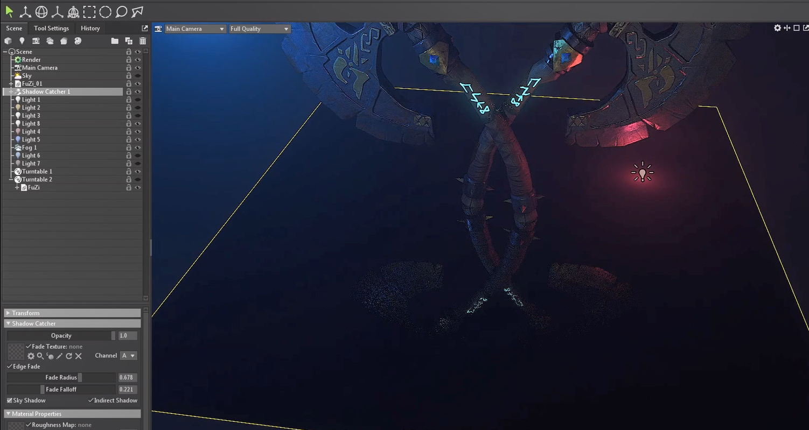The height and width of the screenshot is (430, 809).
Task: Delete selected object with trash icon
Action: pyautogui.click(x=143, y=41)
